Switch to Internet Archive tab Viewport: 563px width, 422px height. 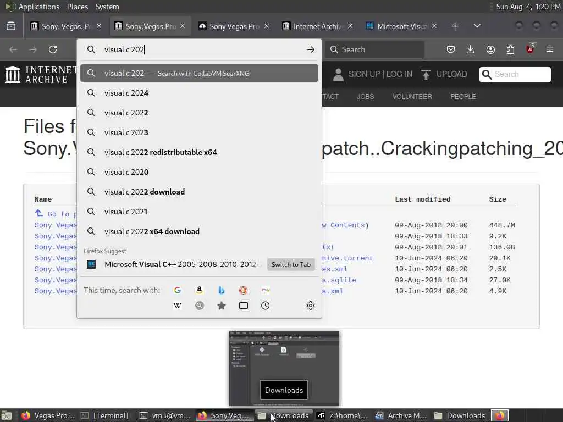point(318,26)
